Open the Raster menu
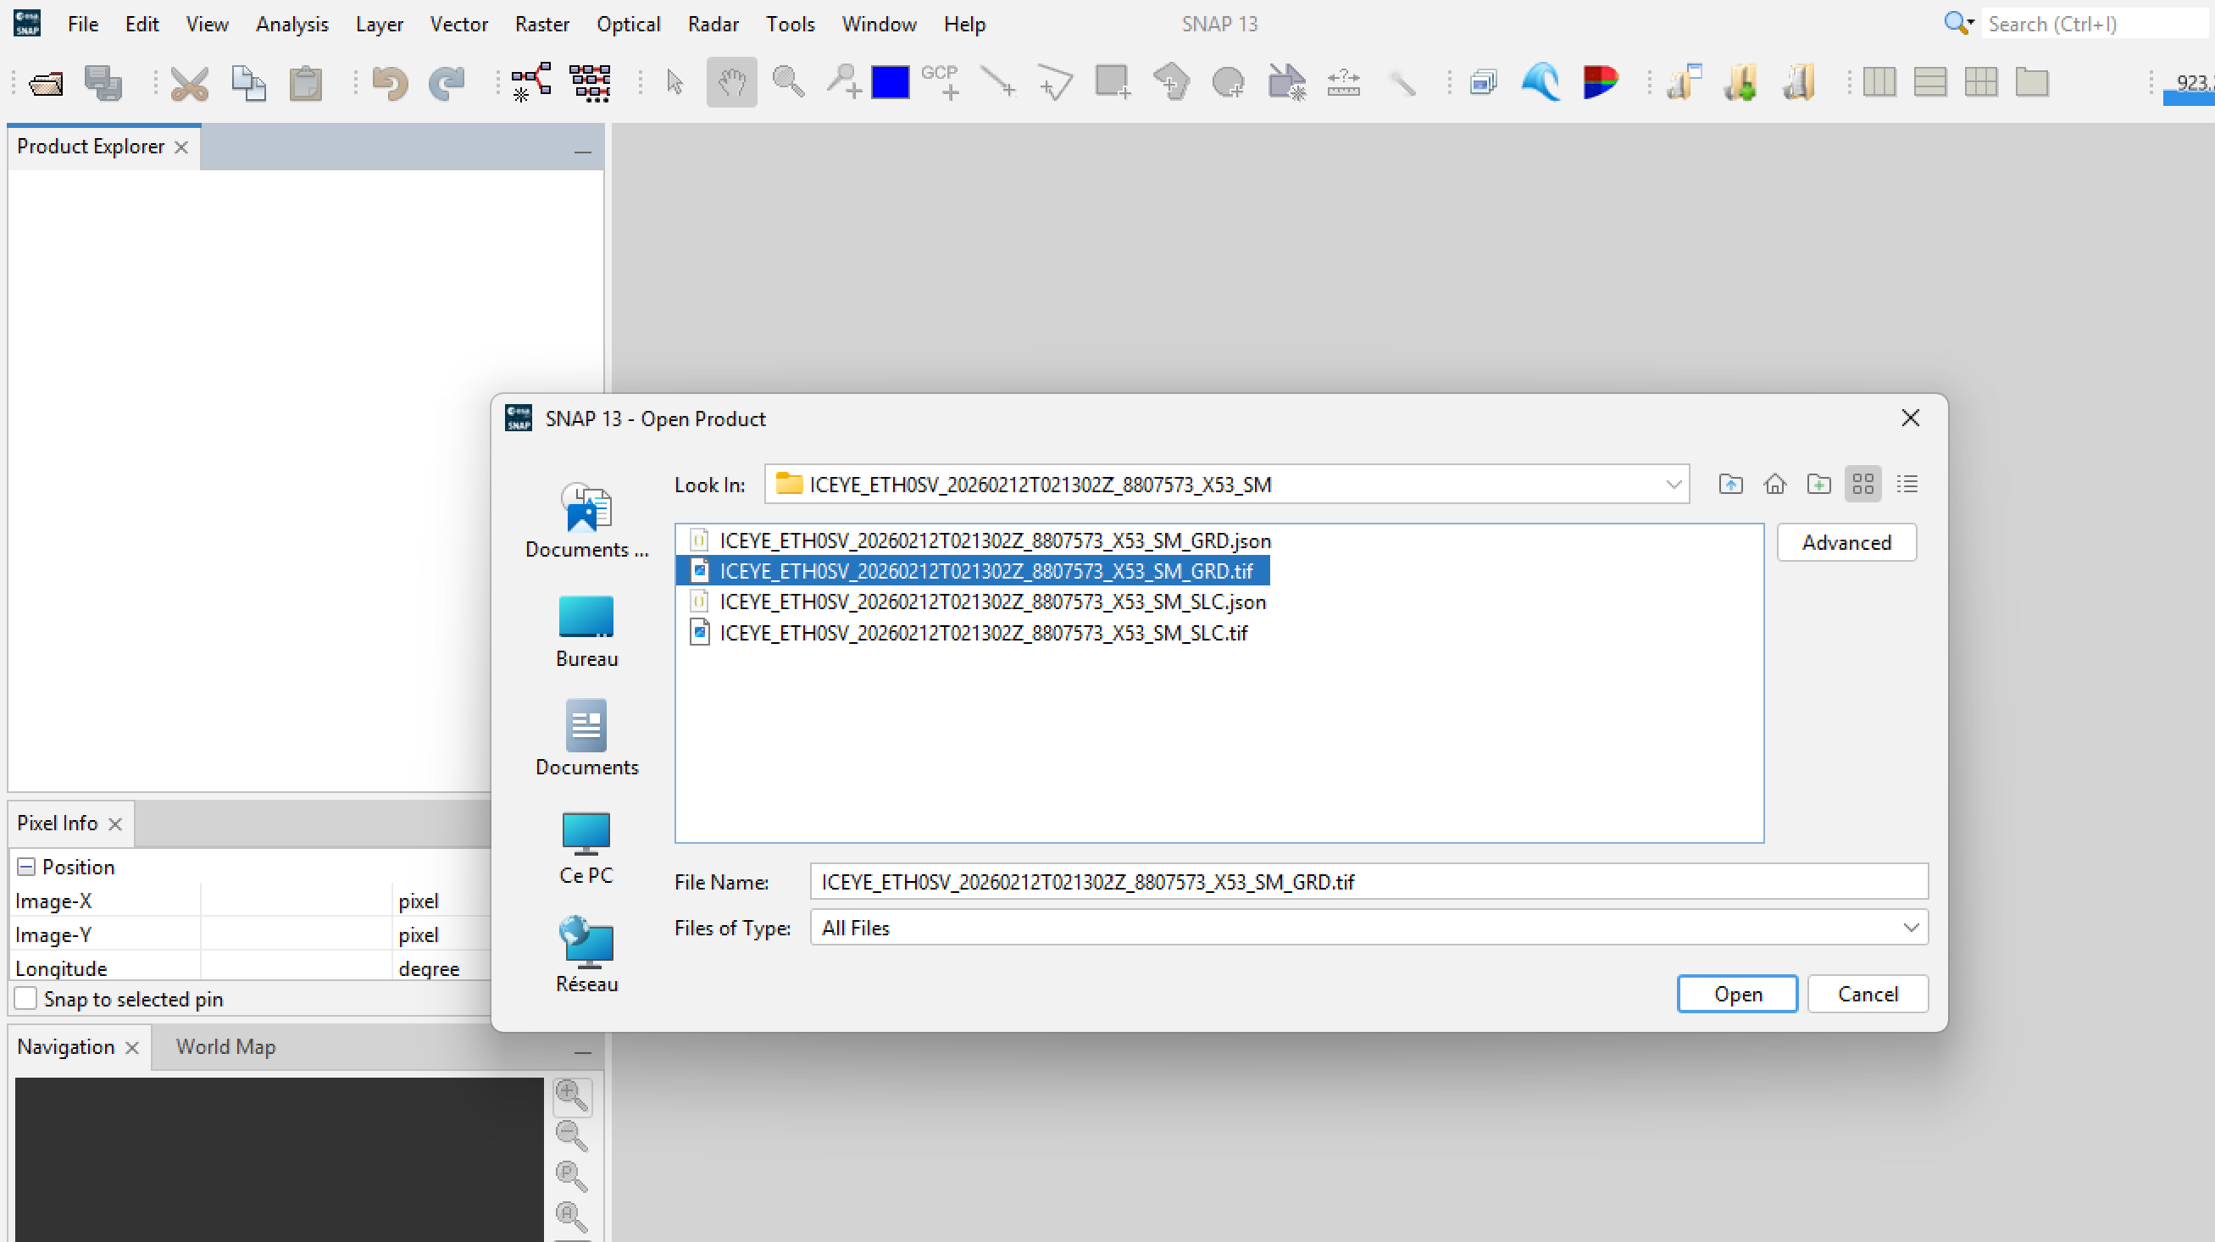Viewport: 2215px width, 1242px height. pyautogui.click(x=541, y=24)
